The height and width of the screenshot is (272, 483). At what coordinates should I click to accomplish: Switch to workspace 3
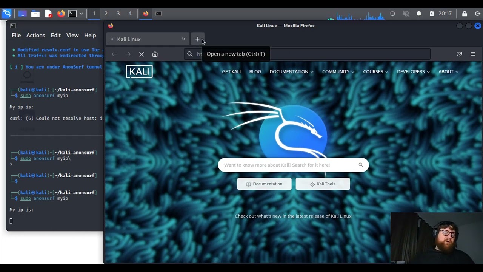[118, 14]
